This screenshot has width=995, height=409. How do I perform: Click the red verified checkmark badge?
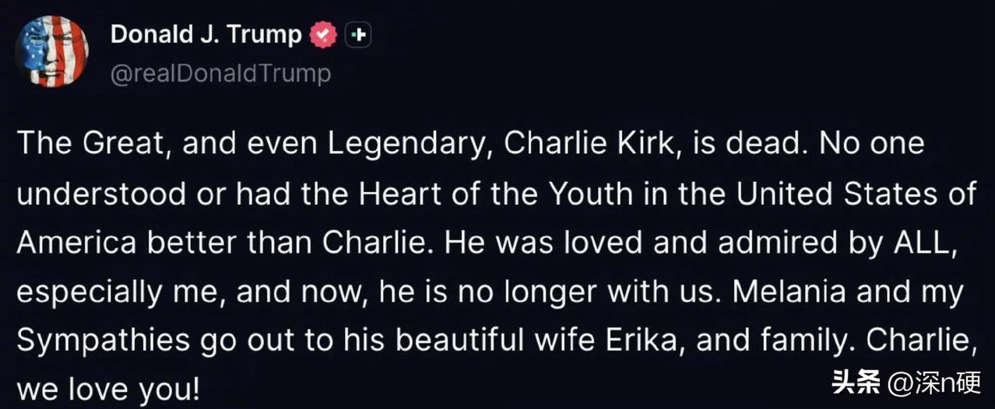coord(323,35)
